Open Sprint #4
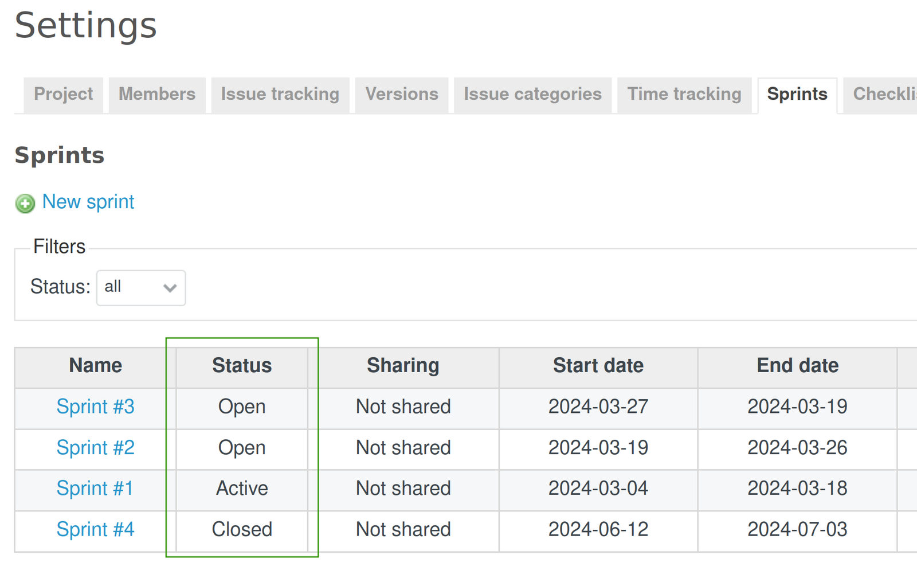917x570 pixels. click(95, 530)
